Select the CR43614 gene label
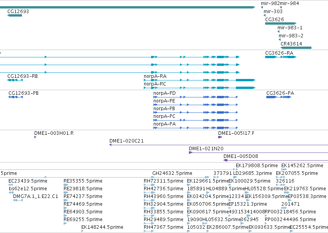Viewport: 328px width, 233px height. [291, 44]
